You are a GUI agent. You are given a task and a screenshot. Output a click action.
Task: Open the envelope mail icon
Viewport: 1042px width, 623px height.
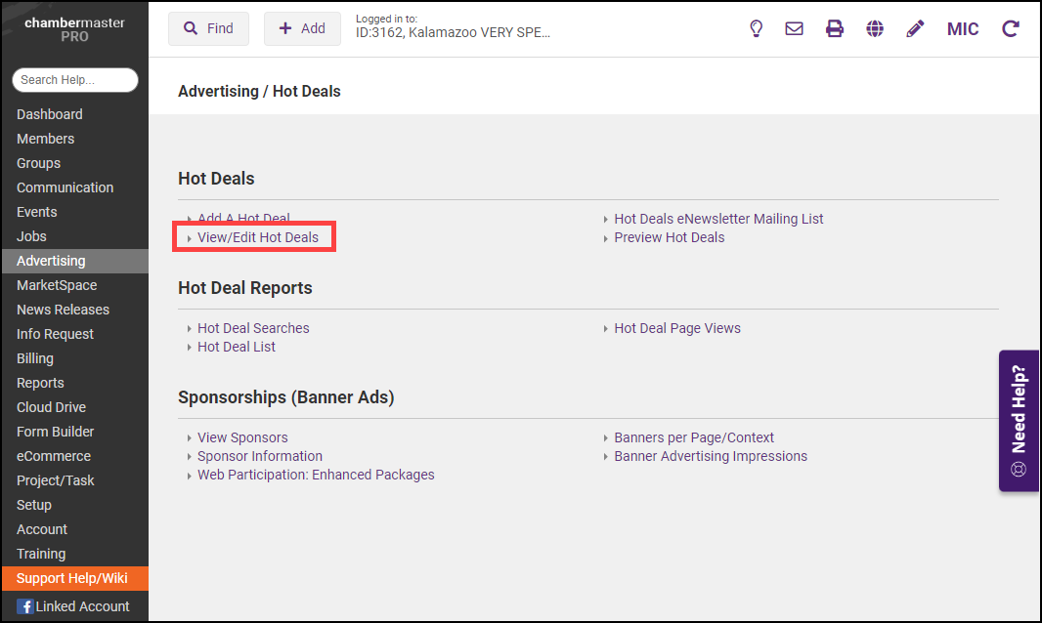click(794, 28)
